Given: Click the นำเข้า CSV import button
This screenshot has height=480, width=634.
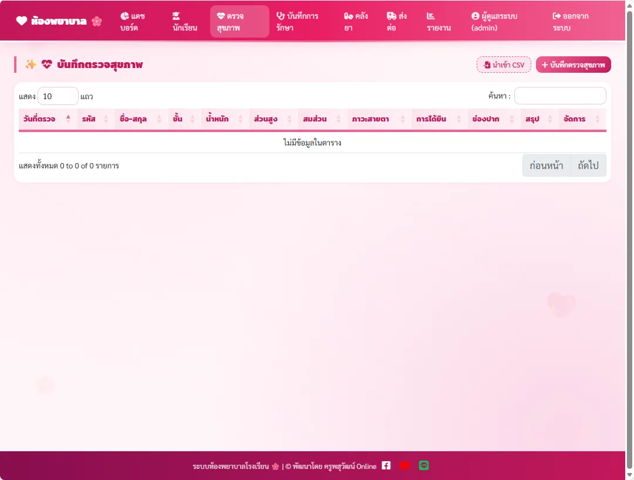Looking at the screenshot, I should (504, 65).
